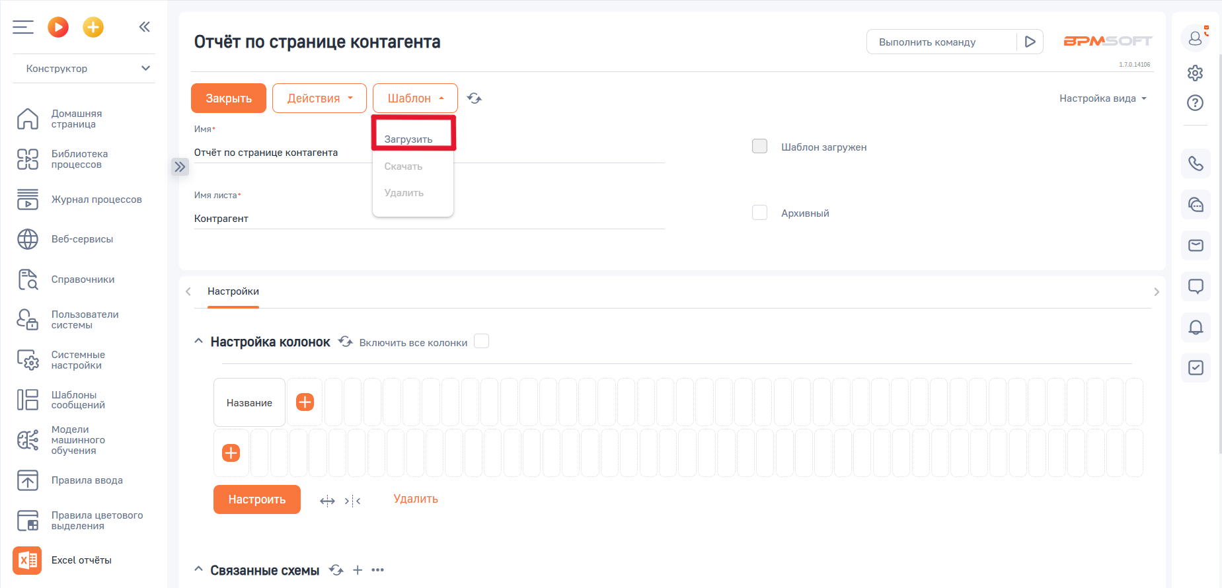Select the Название column cell

250,402
